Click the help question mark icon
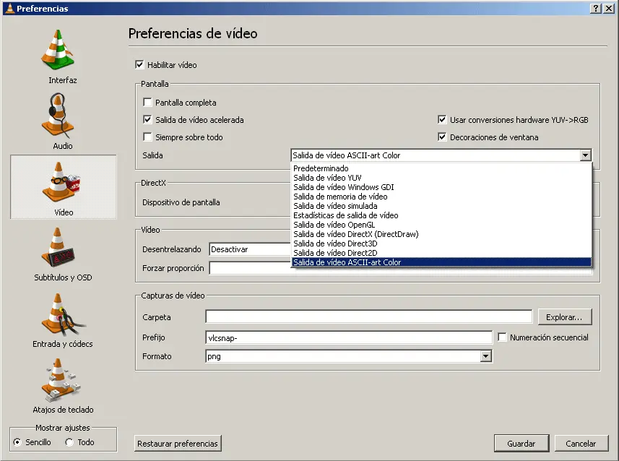 [x=595, y=9]
